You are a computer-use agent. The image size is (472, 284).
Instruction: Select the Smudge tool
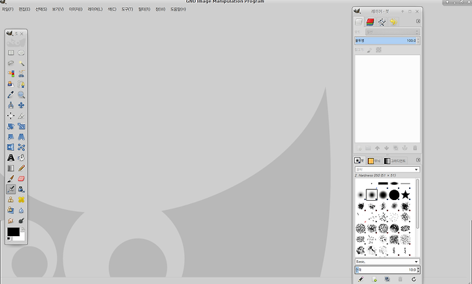(11, 221)
